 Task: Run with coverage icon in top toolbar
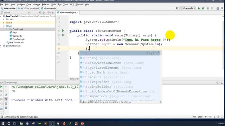point(208,8)
